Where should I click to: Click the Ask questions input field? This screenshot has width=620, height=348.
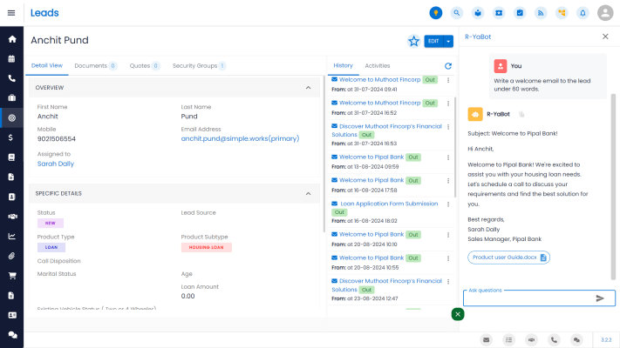(x=528, y=298)
